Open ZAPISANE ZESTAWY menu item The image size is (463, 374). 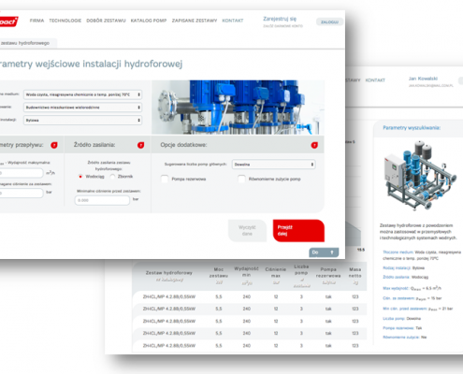(195, 21)
